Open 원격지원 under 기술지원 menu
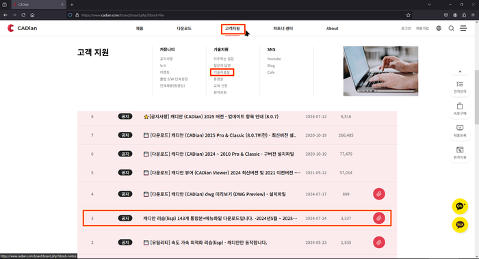 (x=220, y=92)
